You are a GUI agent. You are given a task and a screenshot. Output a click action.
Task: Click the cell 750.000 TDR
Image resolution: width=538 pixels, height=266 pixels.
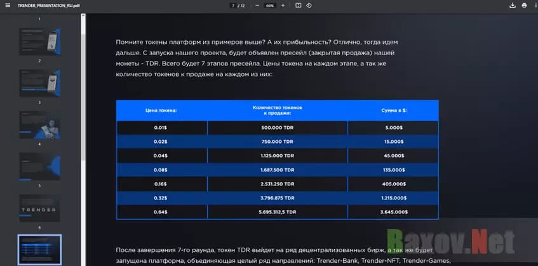click(x=277, y=142)
